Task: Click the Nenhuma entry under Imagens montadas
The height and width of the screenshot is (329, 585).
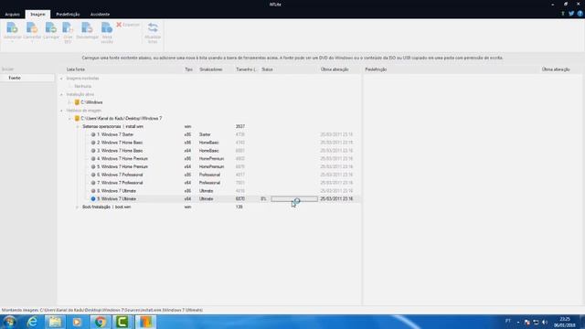Action: coord(82,86)
